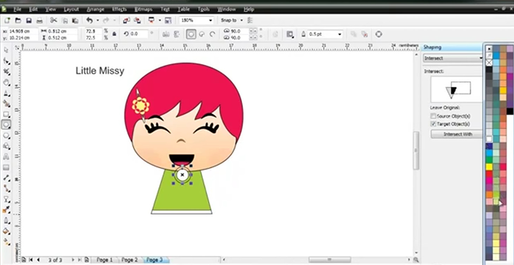514x265 pixels.
Task: Open the File menu
Action: click(17, 9)
